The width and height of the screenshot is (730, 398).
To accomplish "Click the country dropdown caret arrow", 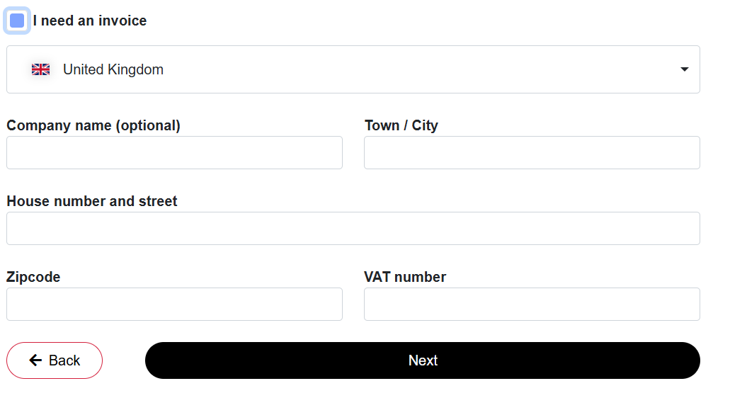I will (684, 69).
